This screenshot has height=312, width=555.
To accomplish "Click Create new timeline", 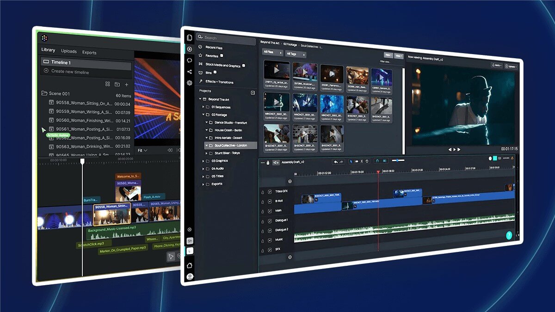I will [70, 72].
